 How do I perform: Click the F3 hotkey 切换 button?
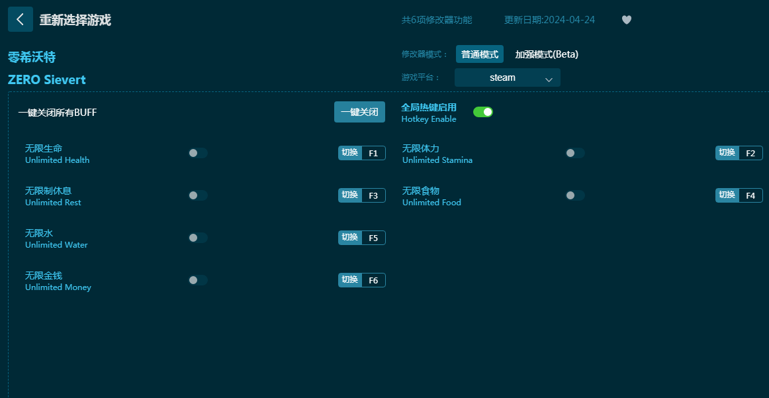[349, 195]
